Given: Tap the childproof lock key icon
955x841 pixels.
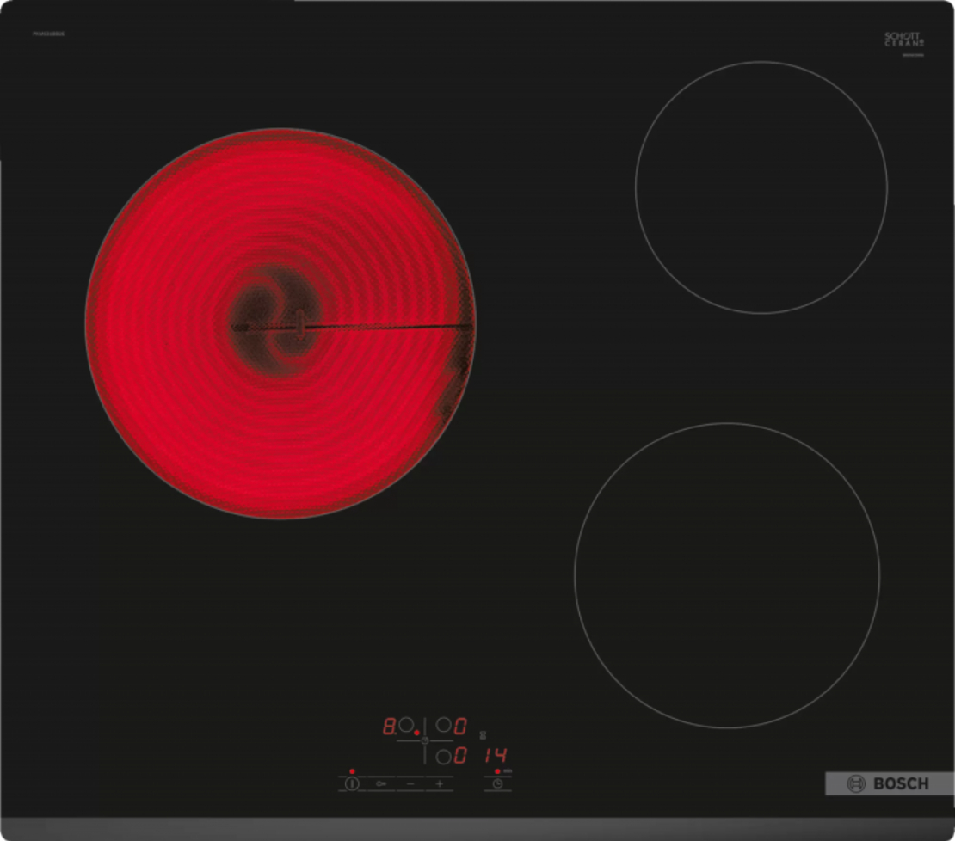Looking at the screenshot, I should click(x=380, y=783).
